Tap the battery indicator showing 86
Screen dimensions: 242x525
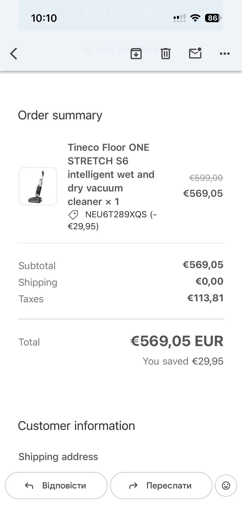click(213, 18)
